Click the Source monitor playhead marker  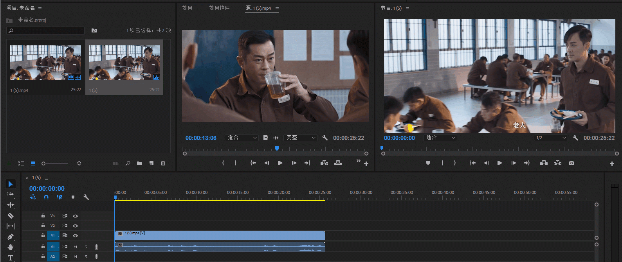pos(277,148)
